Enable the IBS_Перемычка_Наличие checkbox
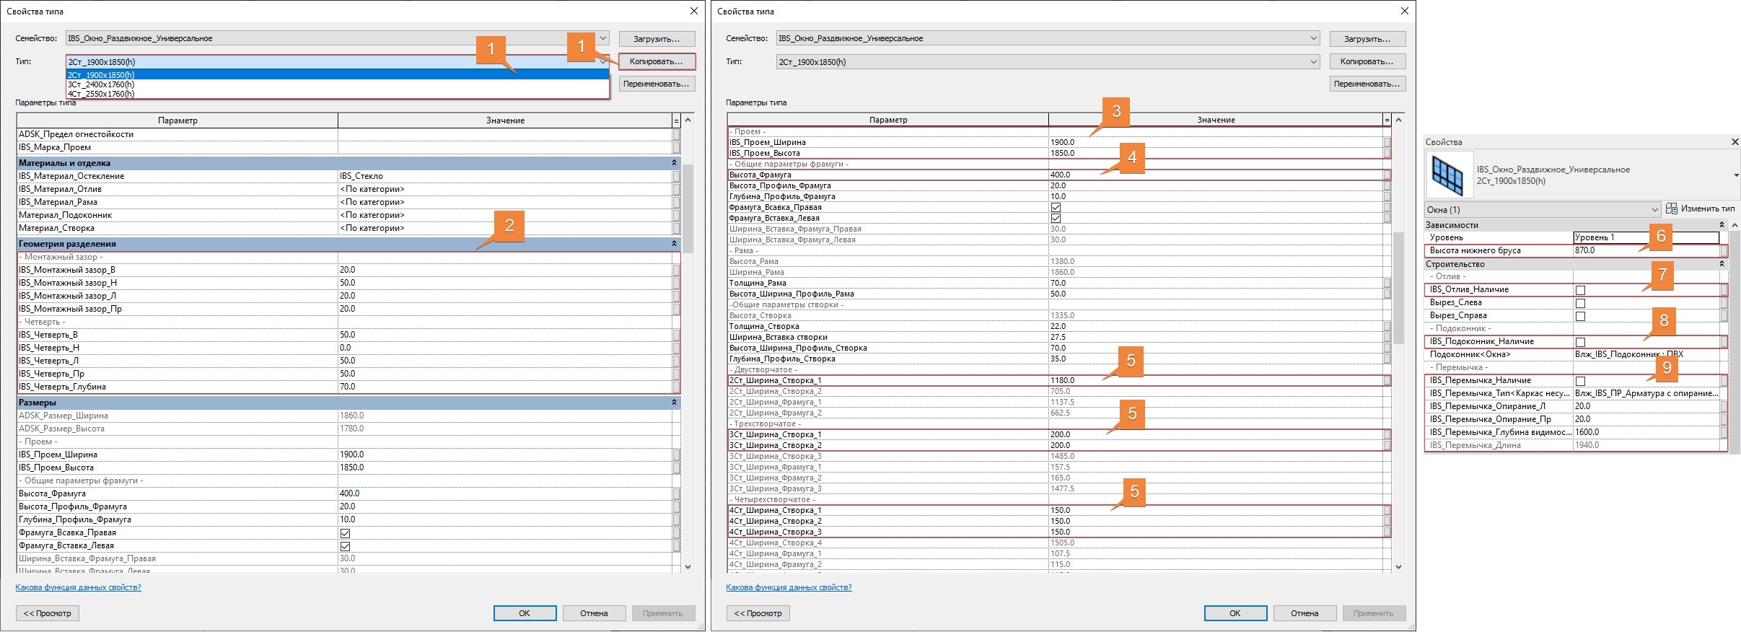1741x632 pixels. tap(1580, 381)
